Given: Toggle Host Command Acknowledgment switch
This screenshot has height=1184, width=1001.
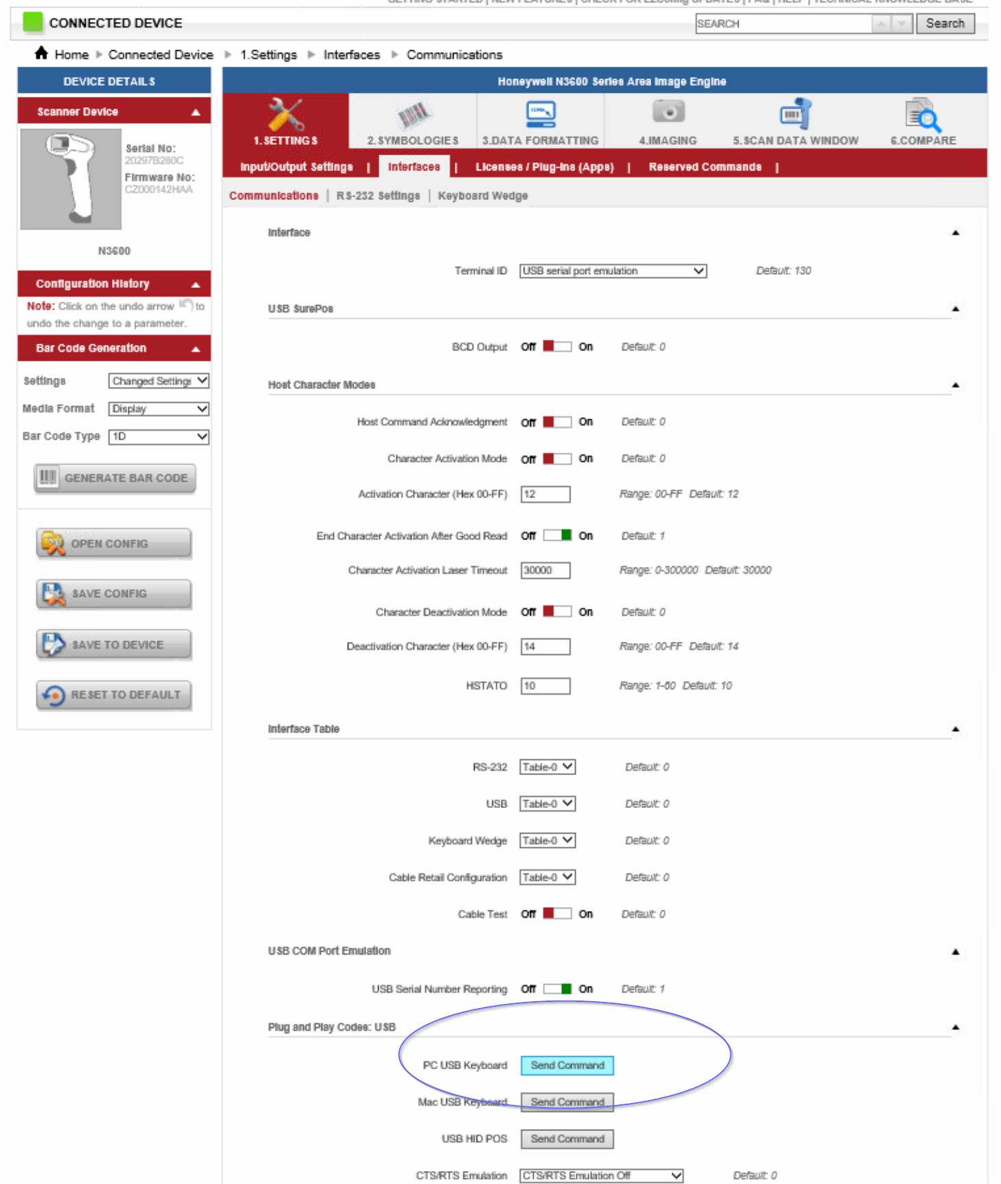Looking at the screenshot, I should (556, 422).
